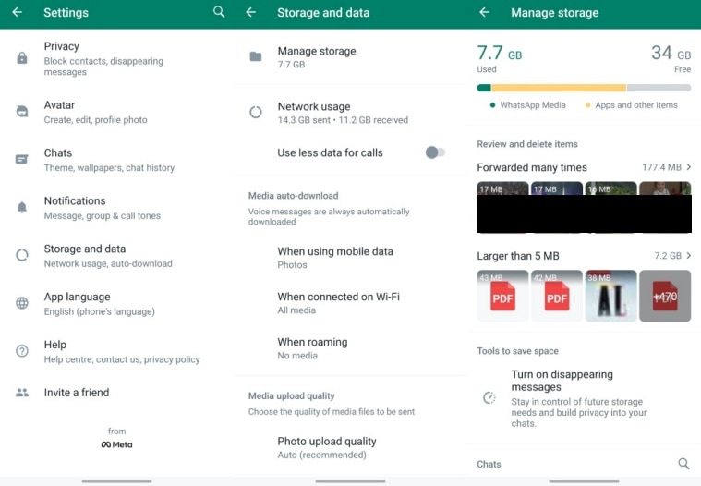Open the 16 MB forwarded thumbnail
Screen dimensions: 701x486
click(x=611, y=207)
